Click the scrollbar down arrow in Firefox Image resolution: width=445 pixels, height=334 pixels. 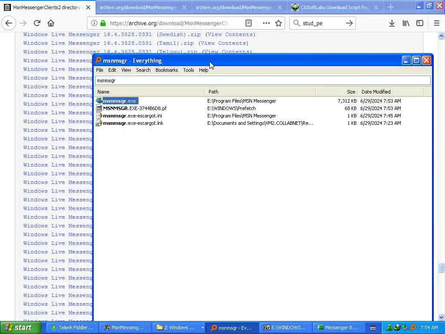pos(441,317)
